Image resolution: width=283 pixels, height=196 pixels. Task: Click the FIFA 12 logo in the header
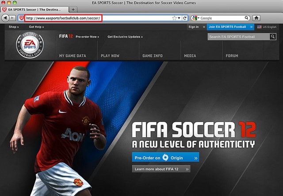point(66,36)
